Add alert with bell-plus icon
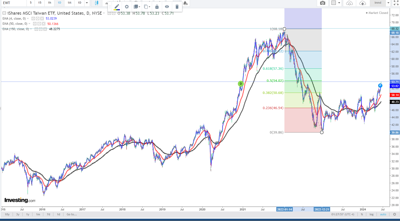Screen dimensions: 400x221 [186, 3]
